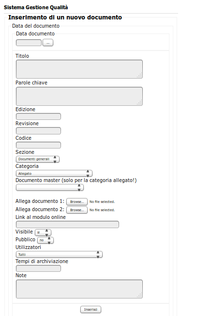This screenshot has height=316, width=197.
Task: Click inside the Note text area
Action: pos(79,289)
